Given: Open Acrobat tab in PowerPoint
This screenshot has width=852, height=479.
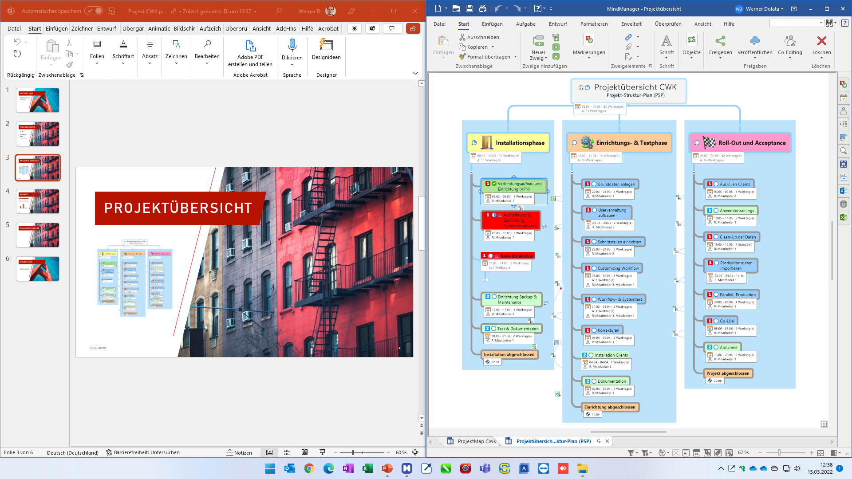Looking at the screenshot, I should pos(328,28).
